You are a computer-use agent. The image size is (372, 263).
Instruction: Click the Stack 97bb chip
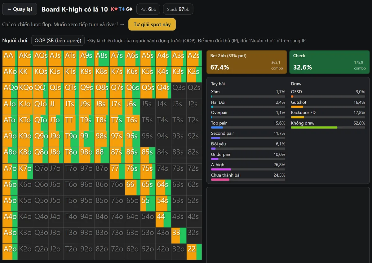pos(178,9)
